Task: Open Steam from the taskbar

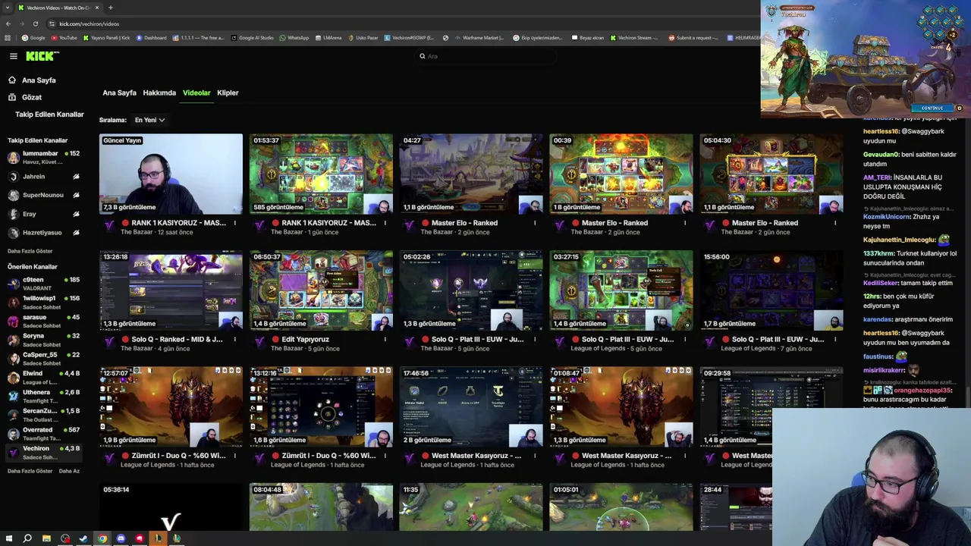Action: pos(83,538)
